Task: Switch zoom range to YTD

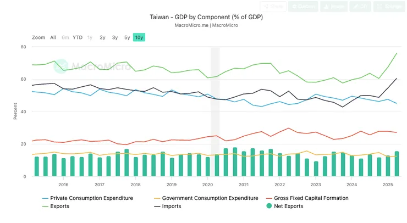Action: point(78,37)
